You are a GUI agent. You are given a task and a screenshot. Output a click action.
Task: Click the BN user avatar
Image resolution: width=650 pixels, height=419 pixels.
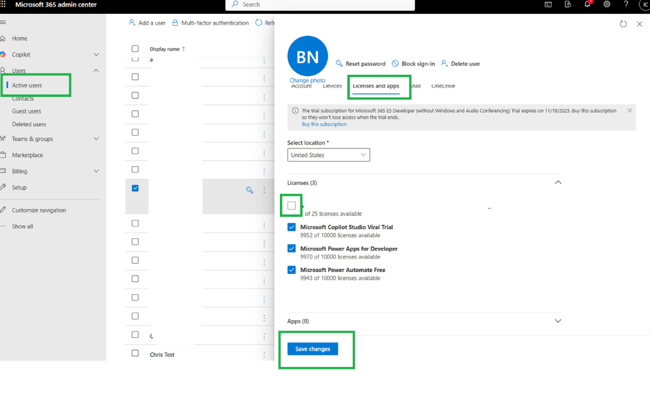click(x=308, y=56)
